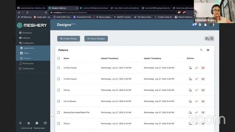
Task: Switch to the meshery/meshery GitHub browser tab
Action: pos(32,8)
